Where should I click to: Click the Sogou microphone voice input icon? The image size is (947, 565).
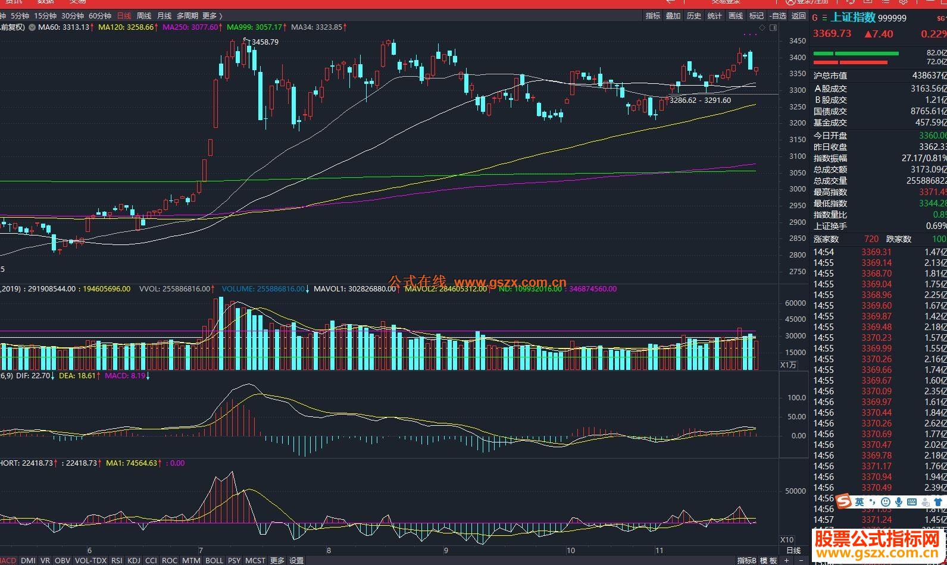click(x=899, y=503)
